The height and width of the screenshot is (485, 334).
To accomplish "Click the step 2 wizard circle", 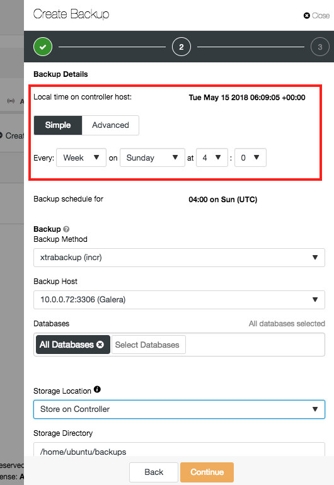I will coord(181,47).
